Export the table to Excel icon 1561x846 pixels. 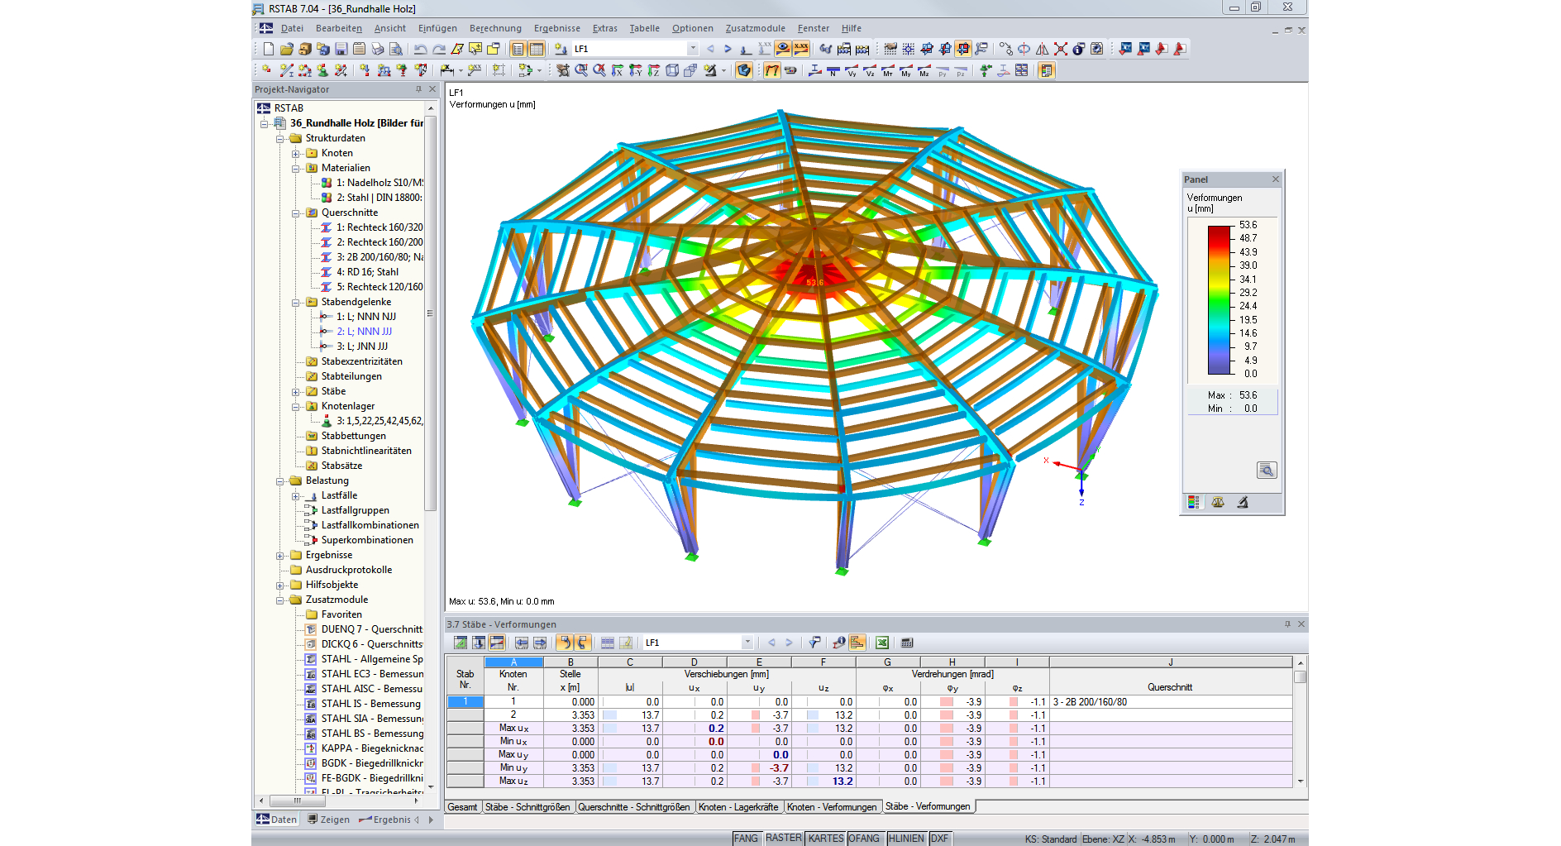click(881, 643)
